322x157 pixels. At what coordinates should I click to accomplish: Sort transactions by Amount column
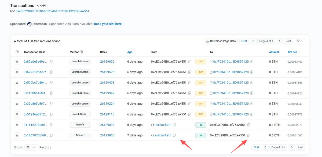(274, 52)
